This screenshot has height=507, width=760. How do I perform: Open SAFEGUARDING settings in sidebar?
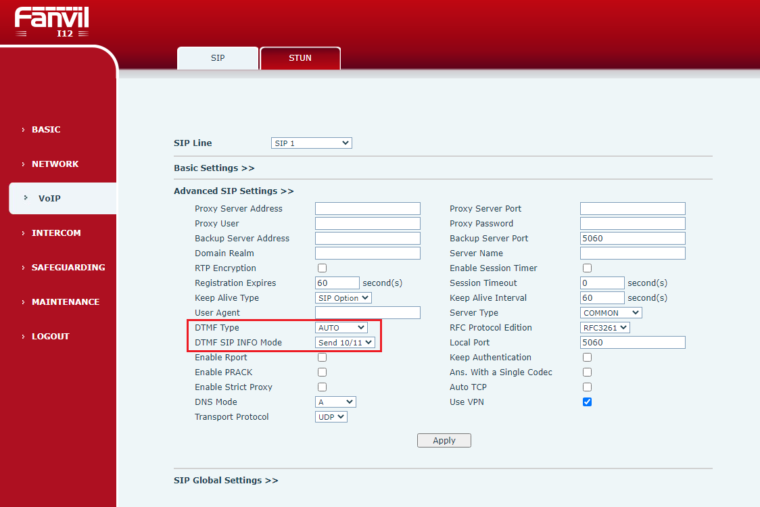[x=68, y=267]
